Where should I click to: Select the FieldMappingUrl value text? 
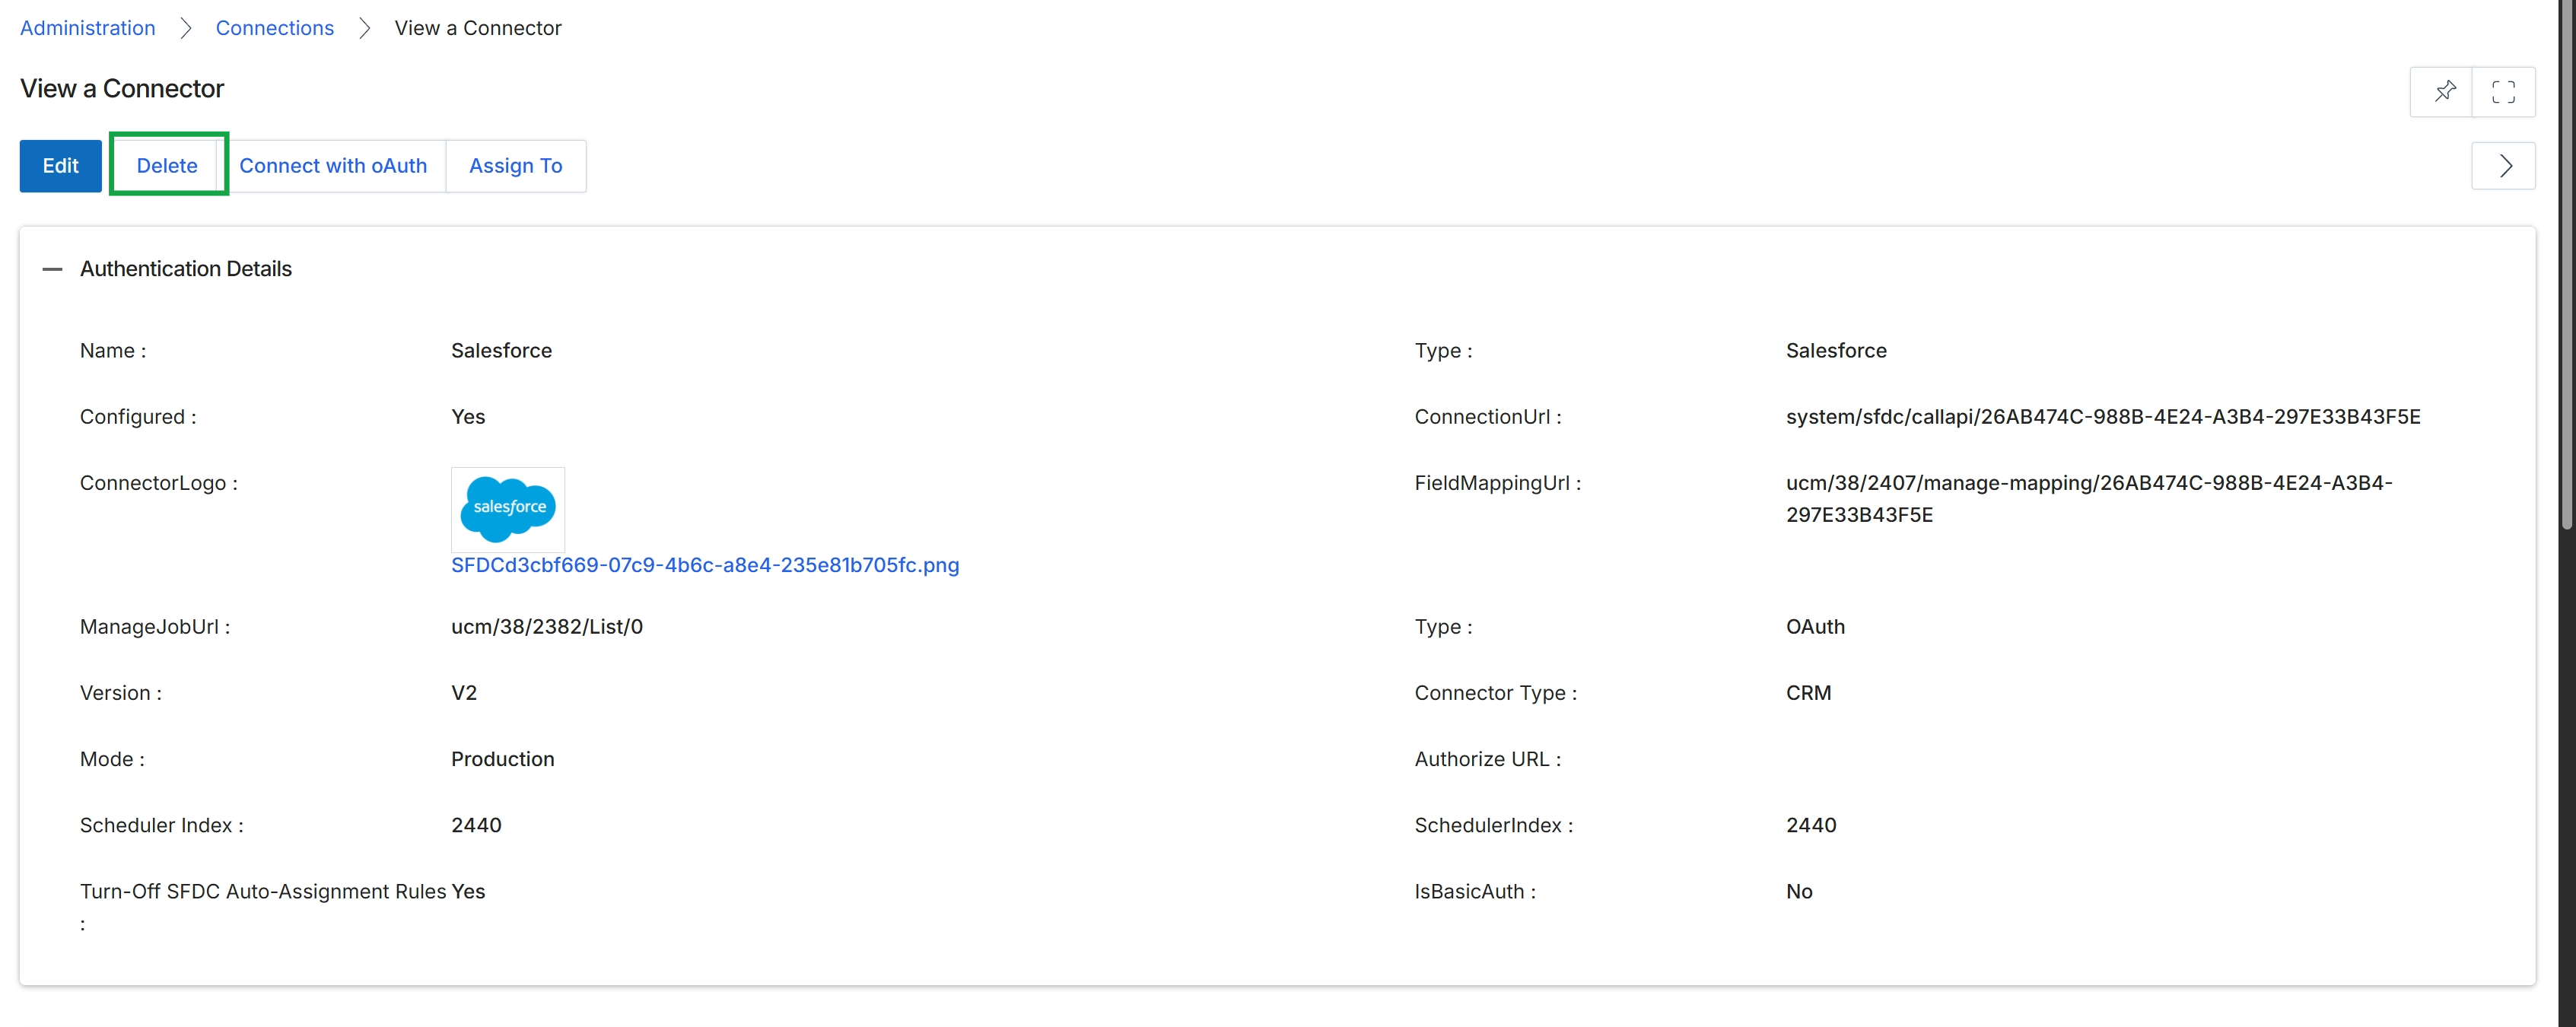(2089, 499)
